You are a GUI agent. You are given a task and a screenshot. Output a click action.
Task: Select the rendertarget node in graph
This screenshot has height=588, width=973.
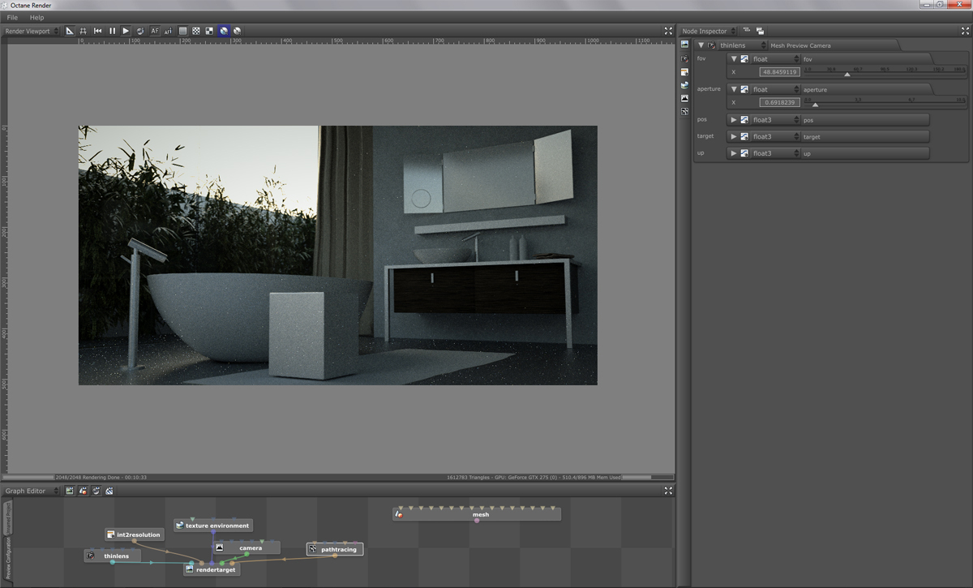point(216,569)
